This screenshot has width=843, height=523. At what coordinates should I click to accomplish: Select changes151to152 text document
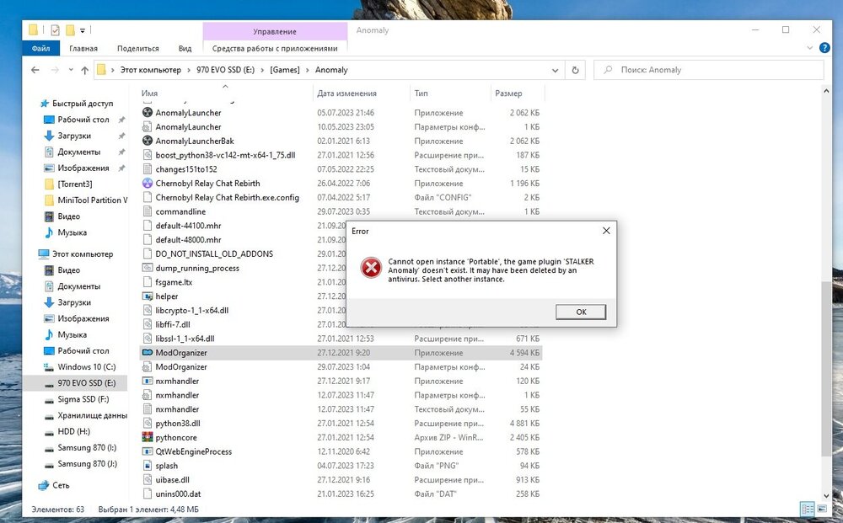click(x=186, y=169)
